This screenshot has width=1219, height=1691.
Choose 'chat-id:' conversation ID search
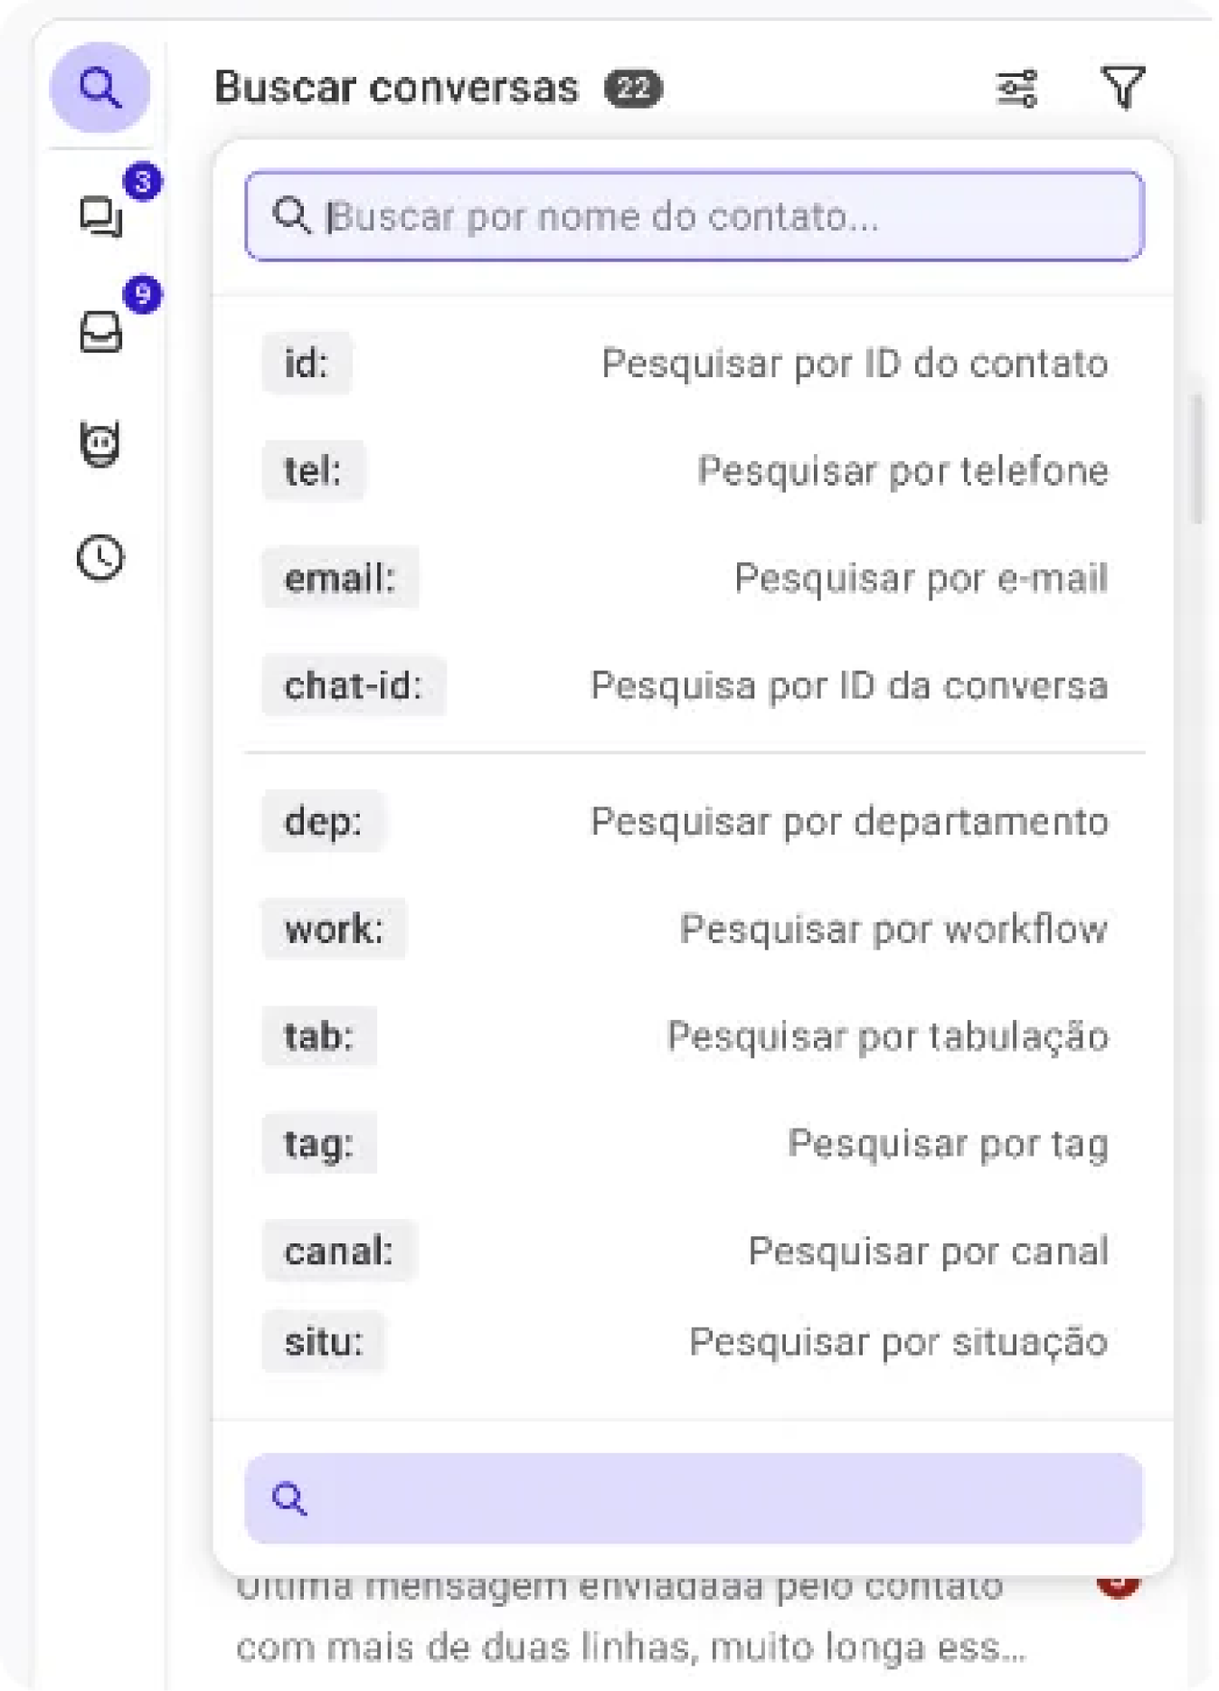(x=686, y=685)
